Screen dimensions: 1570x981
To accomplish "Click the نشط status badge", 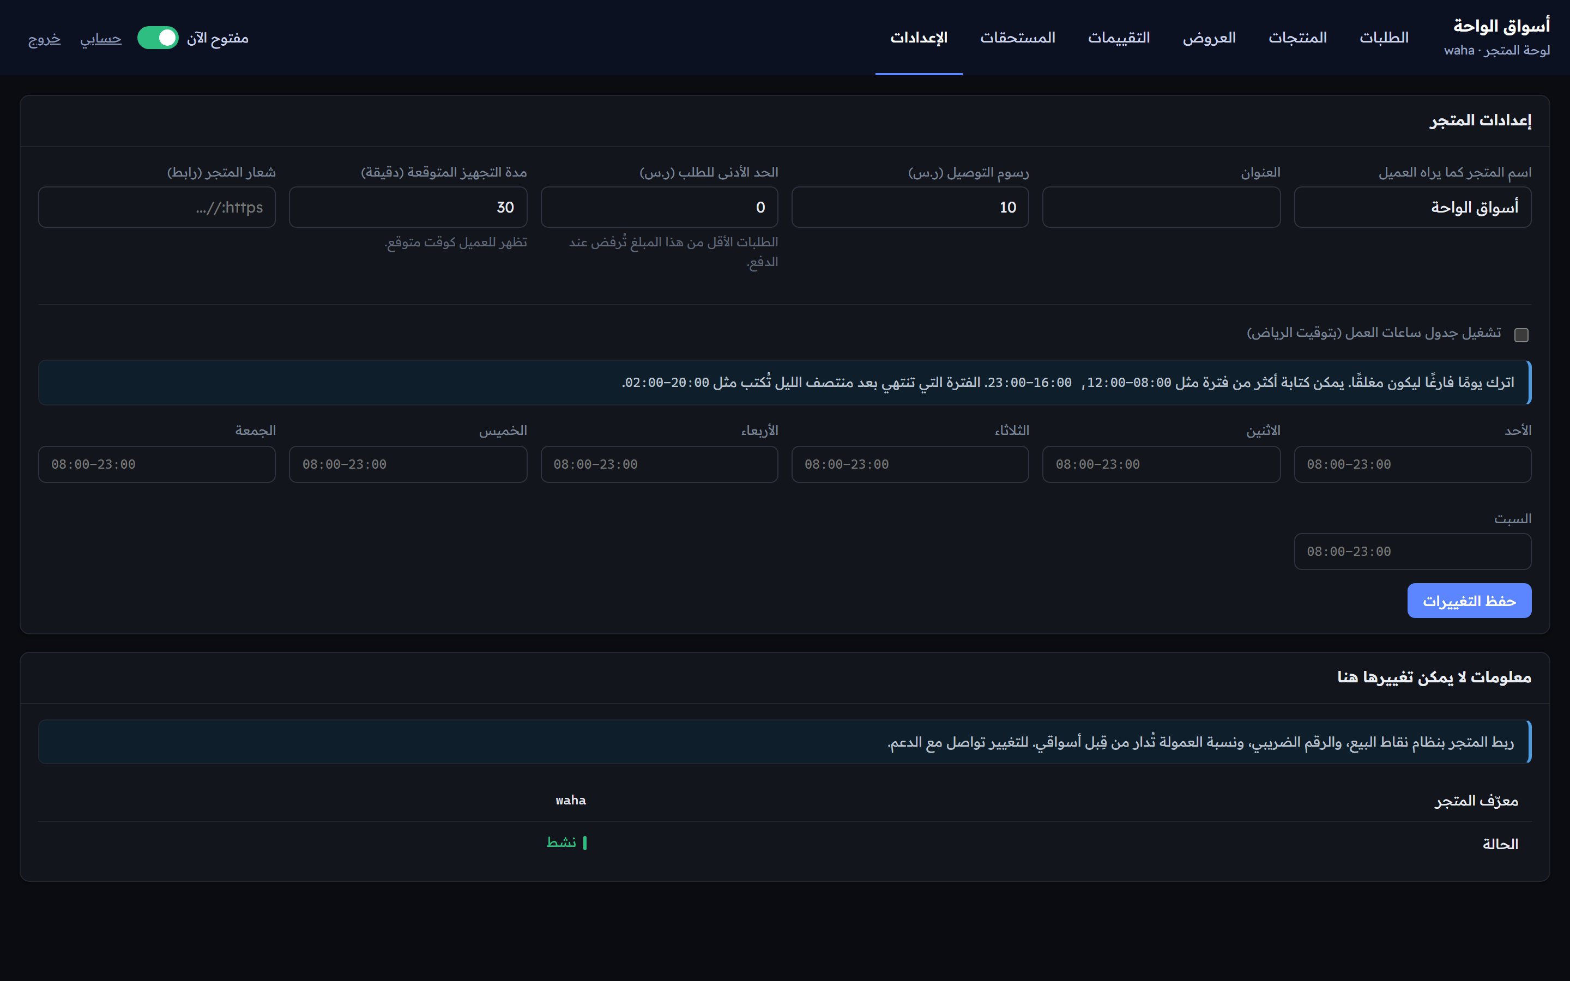I will click(x=566, y=842).
